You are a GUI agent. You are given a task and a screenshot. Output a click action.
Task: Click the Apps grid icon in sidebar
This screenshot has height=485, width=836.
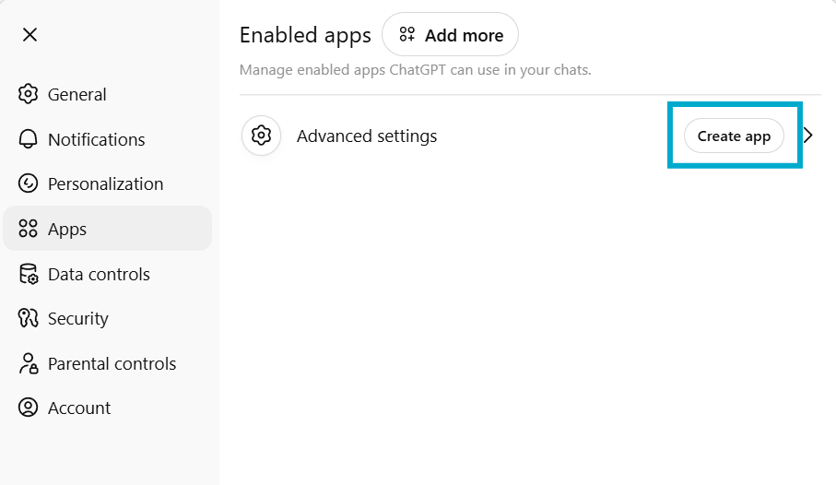click(x=29, y=229)
